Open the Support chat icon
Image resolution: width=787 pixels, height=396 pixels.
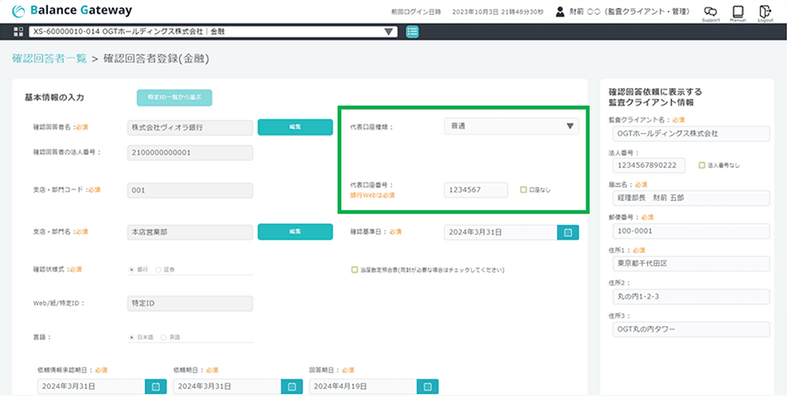tap(711, 12)
